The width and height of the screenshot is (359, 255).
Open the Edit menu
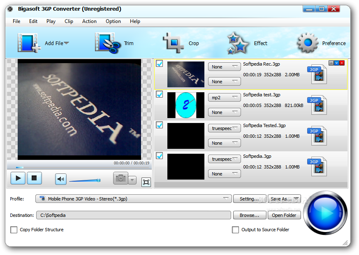click(33, 21)
